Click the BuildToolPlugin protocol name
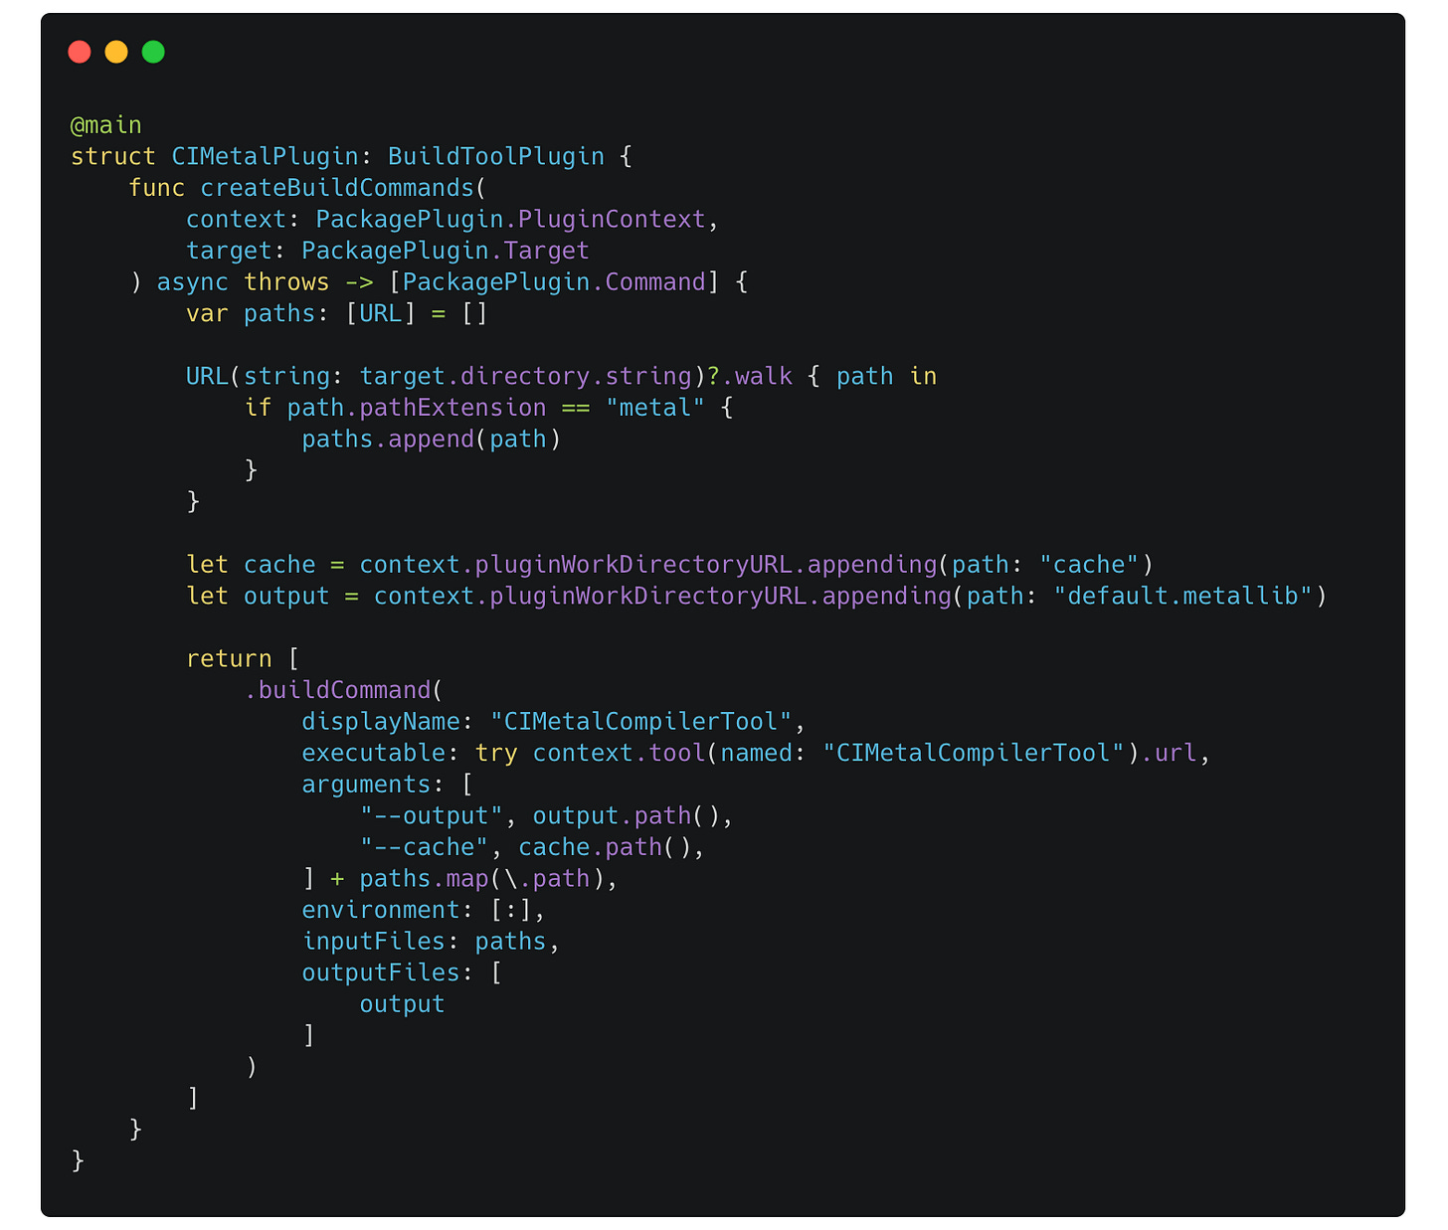The width and height of the screenshot is (1448, 1230). tap(496, 157)
